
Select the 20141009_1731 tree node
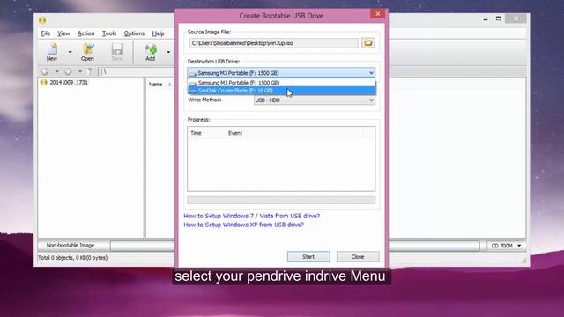[x=69, y=82]
